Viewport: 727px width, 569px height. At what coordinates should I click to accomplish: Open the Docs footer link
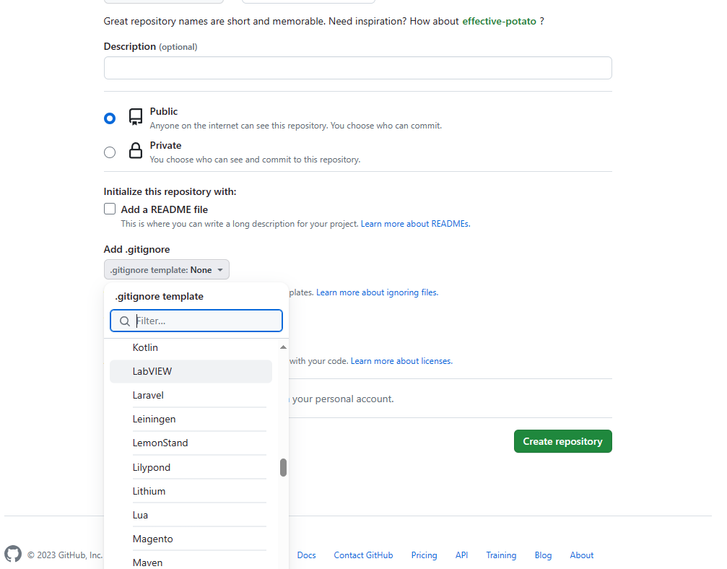307,555
